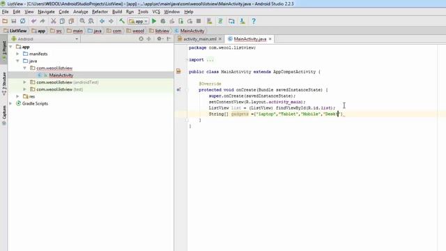This screenshot has height=251, width=446.
Task: Click the Find magnifier icon
Action: 82,21
